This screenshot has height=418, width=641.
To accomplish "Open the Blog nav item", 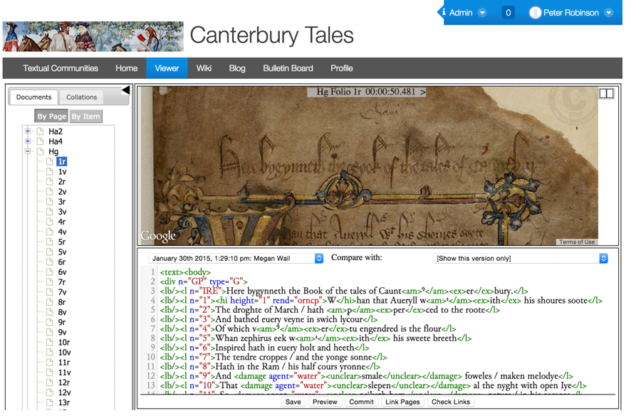I will point(237,68).
